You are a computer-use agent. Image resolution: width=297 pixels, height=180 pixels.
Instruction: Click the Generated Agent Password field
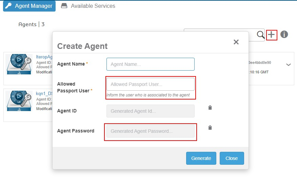pos(151,131)
